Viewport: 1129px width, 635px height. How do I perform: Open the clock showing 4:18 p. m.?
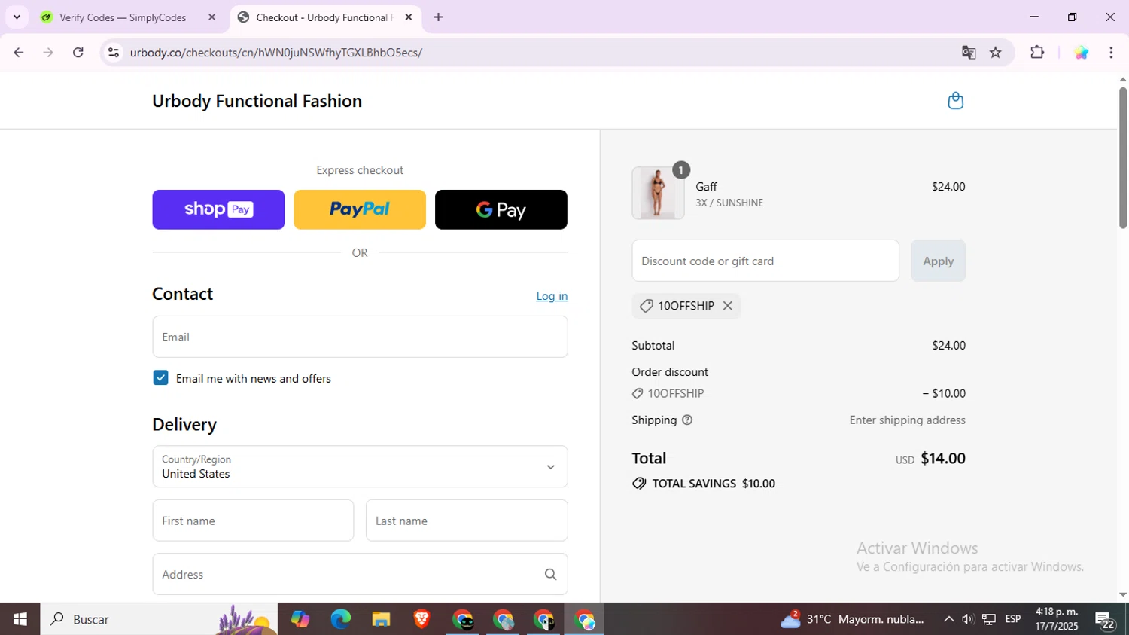click(1057, 619)
